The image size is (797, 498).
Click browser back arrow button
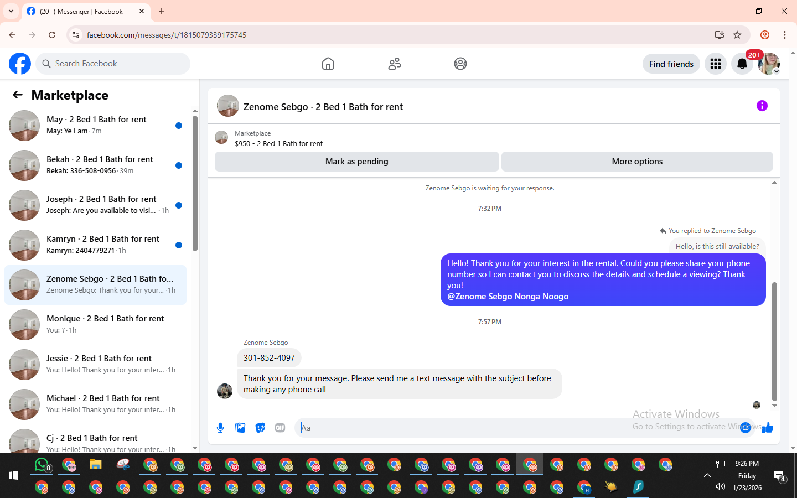click(x=12, y=35)
